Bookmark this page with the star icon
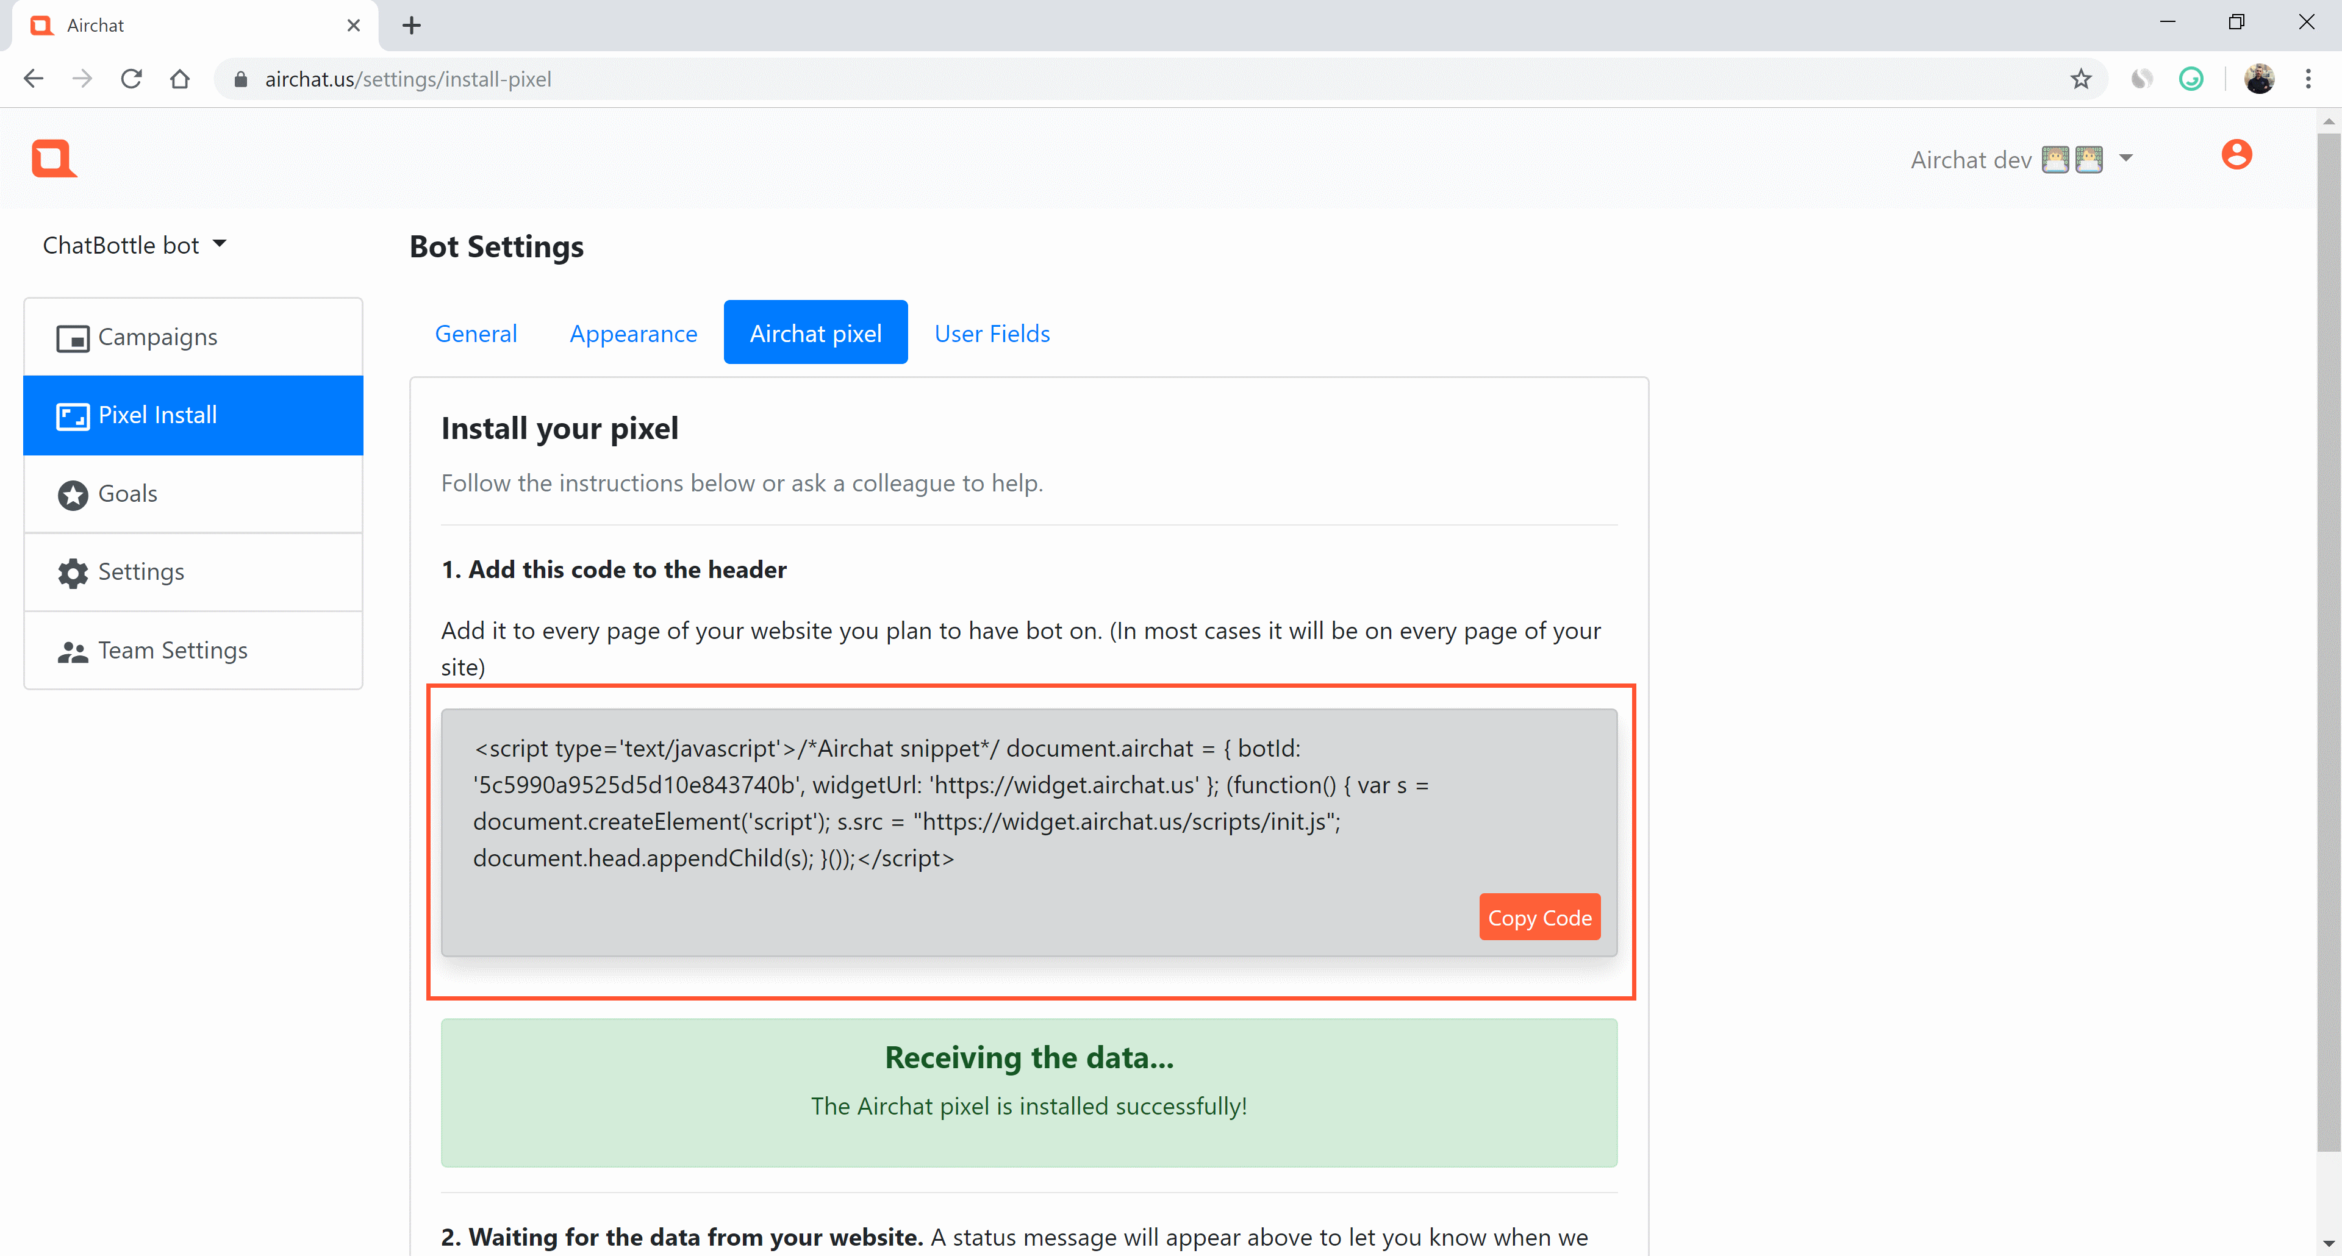This screenshot has width=2342, height=1256. 2081,79
